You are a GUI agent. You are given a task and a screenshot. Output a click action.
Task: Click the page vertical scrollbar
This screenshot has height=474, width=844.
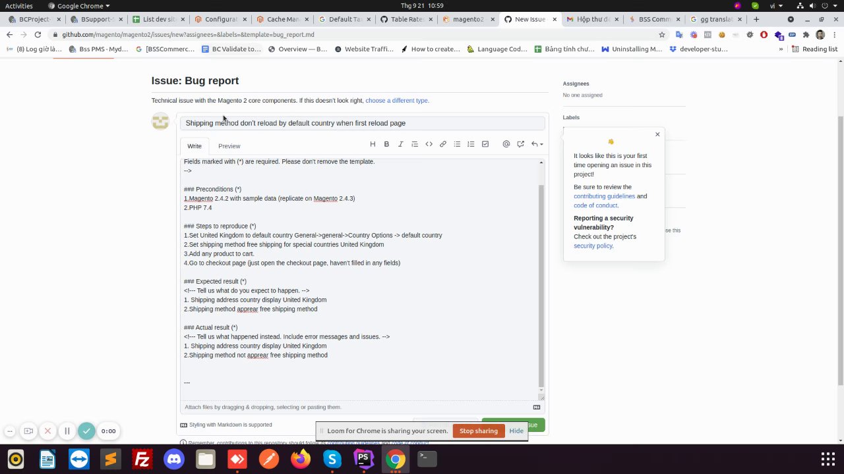840,250
